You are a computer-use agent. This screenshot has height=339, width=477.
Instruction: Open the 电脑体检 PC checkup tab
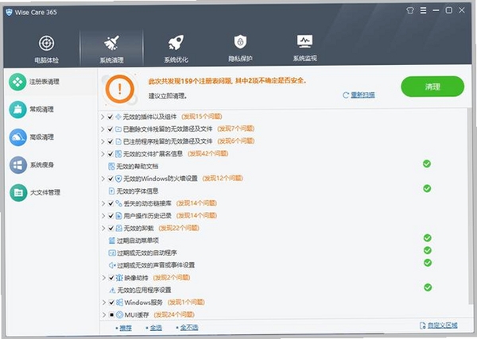tap(46, 48)
